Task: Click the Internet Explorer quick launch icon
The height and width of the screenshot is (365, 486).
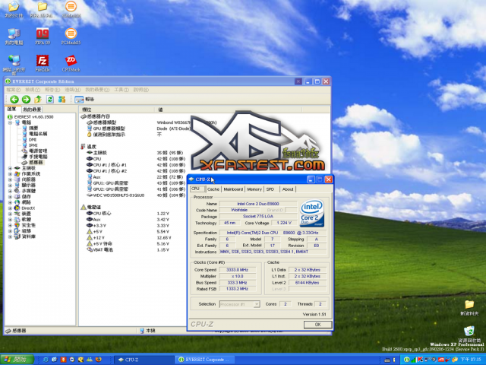Action: coord(46,360)
